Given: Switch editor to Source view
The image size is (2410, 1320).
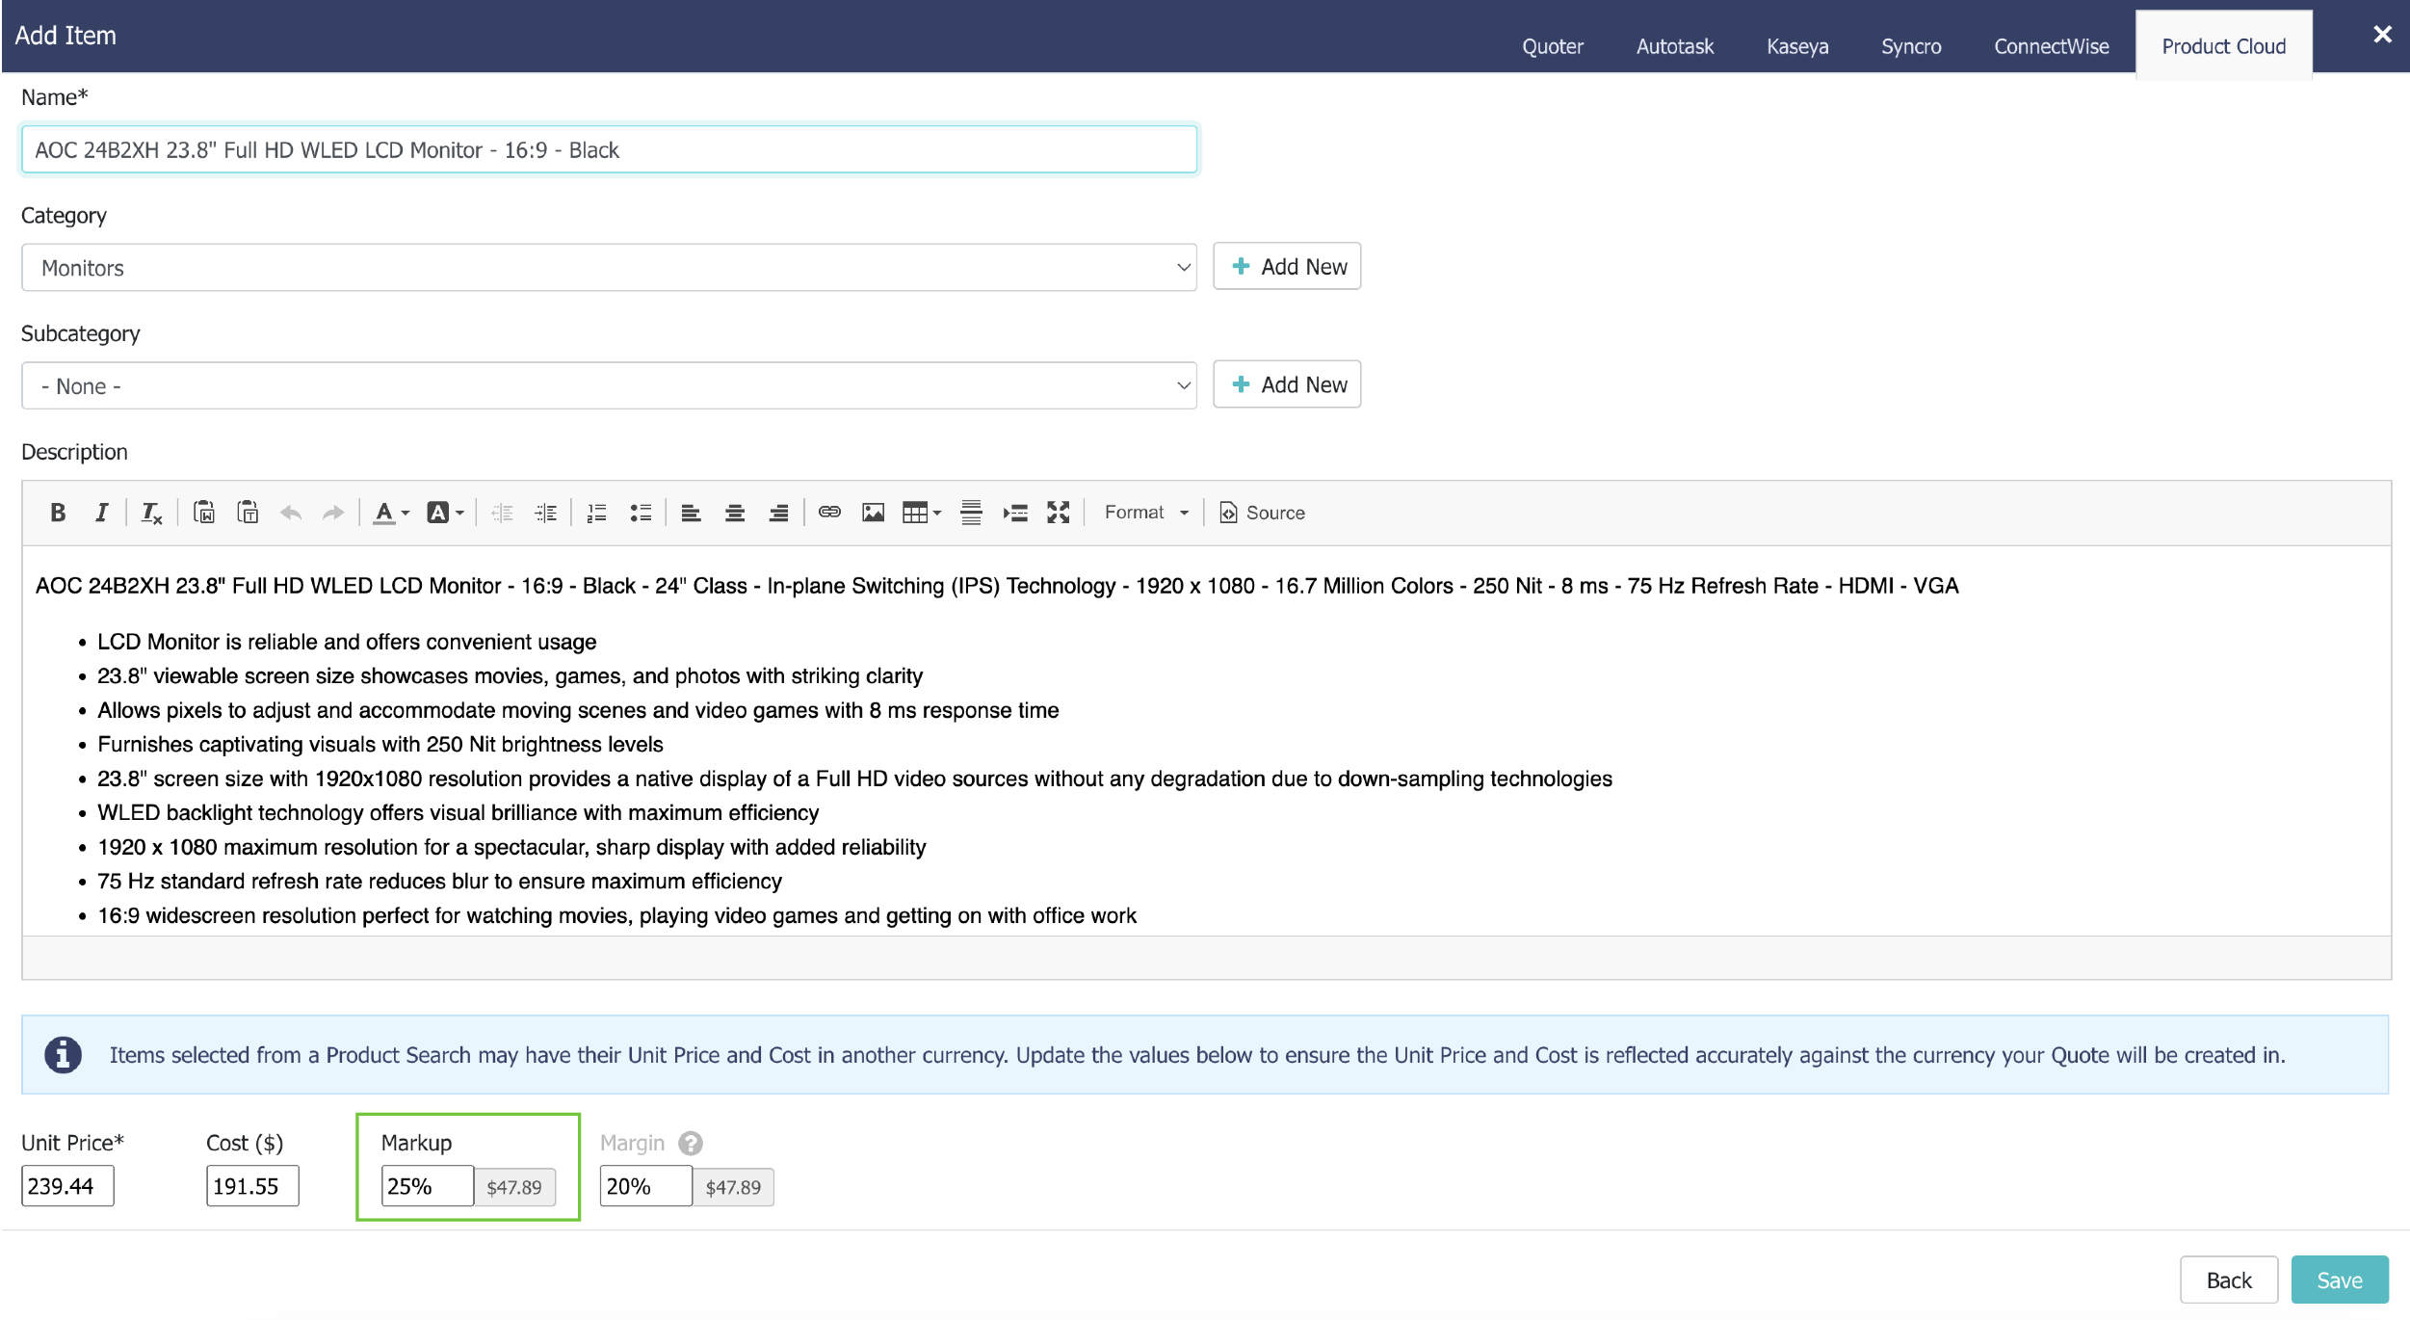Looking at the screenshot, I should 1263,513.
